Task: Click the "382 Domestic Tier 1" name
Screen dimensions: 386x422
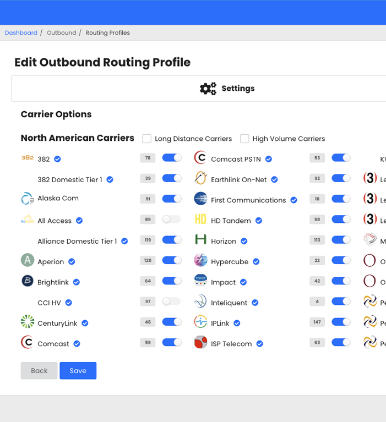Action: [x=70, y=180]
